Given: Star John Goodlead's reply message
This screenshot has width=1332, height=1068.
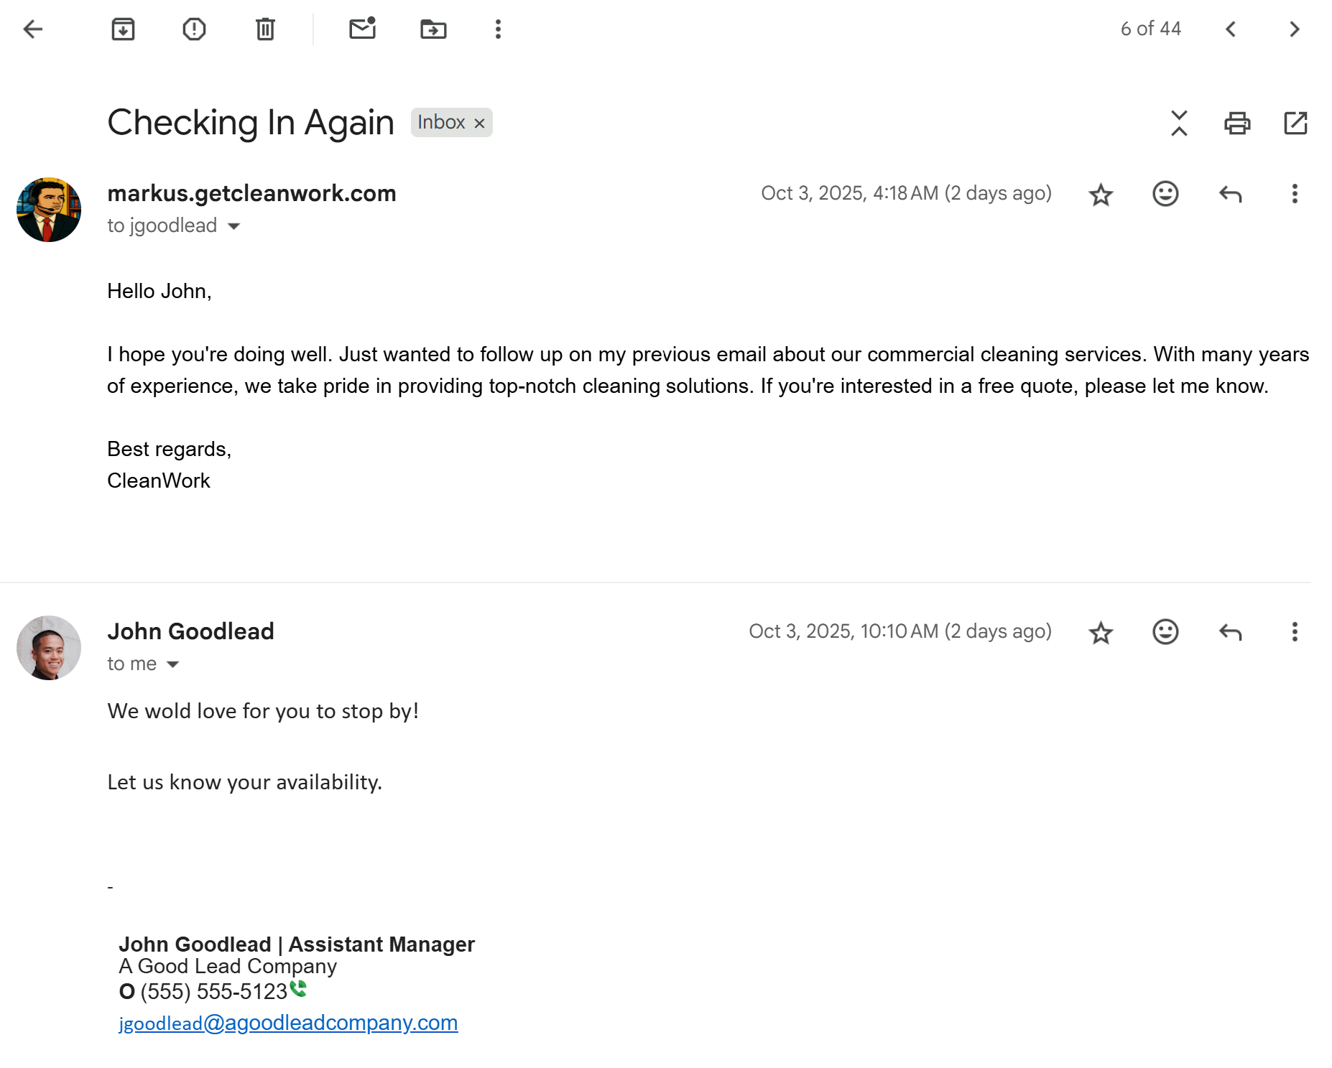Looking at the screenshot, I should click(1100, 633).
